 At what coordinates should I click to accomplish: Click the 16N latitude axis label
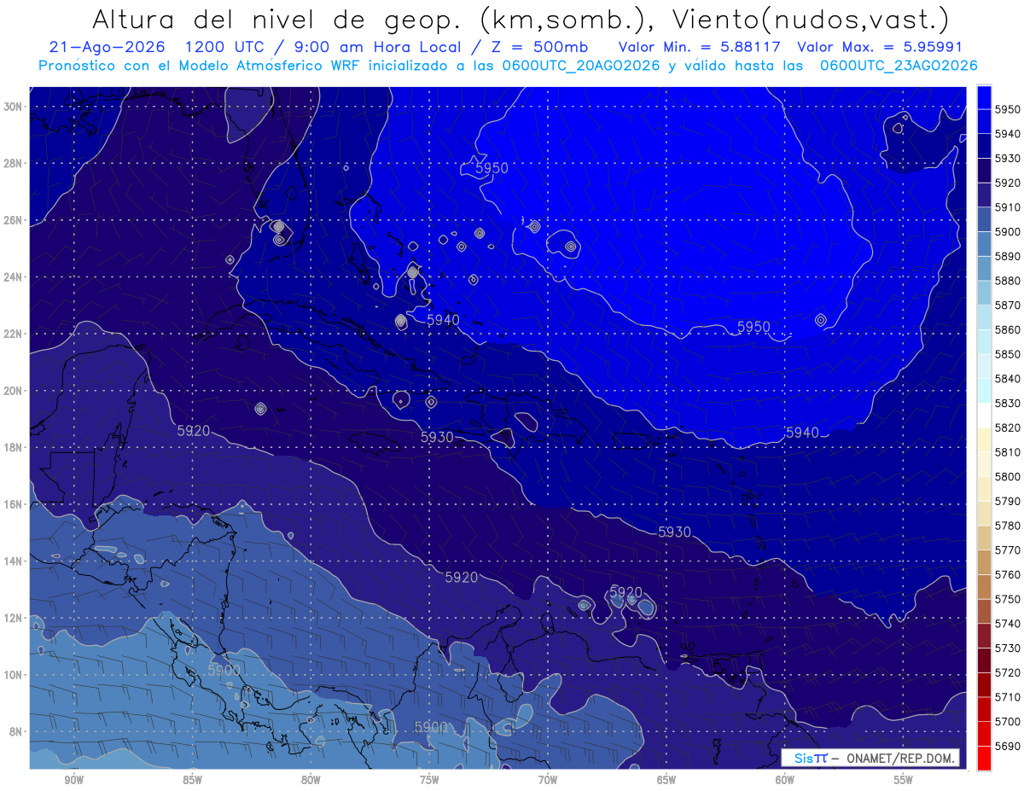(x=15, y=504)
